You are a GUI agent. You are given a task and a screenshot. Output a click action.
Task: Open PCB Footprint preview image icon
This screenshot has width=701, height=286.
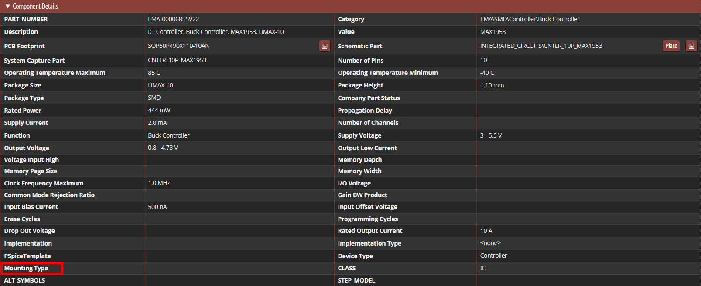(325, 46)
